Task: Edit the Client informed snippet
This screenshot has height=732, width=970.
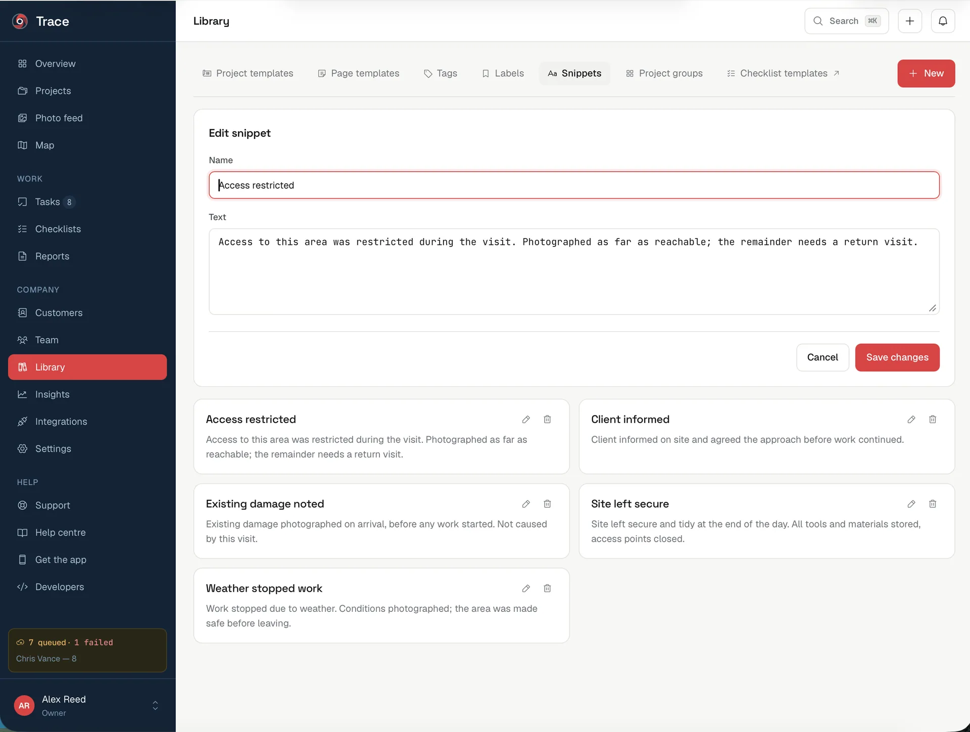Action: [x=911, y=420]
